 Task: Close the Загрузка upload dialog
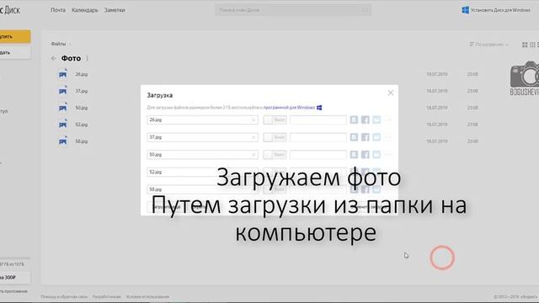391,93
